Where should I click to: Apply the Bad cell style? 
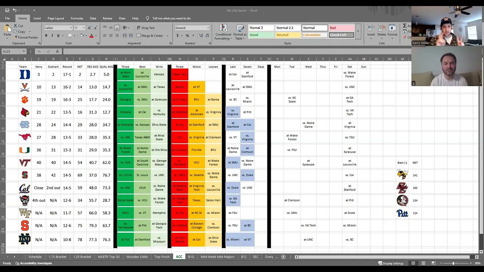pyautogui.click(x=341, y=28)
